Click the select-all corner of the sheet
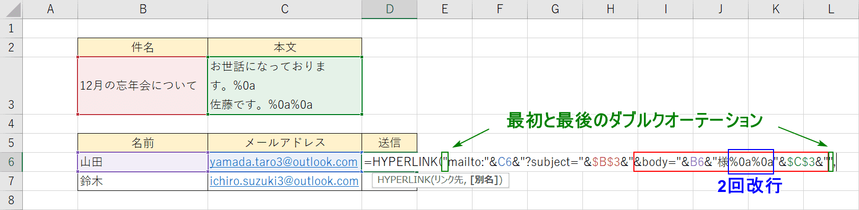Screen dimensions: 859x210 click(11, 9)
